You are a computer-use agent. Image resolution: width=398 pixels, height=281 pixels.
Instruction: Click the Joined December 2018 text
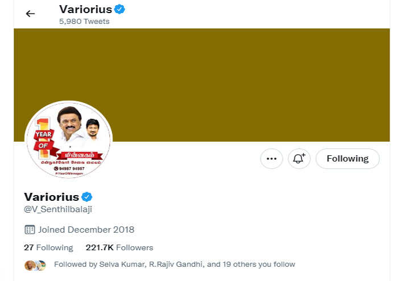[x=86, y=230]
